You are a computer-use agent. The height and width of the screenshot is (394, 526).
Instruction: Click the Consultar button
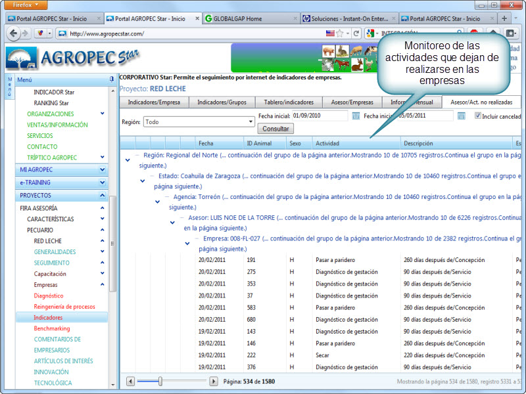275,129
